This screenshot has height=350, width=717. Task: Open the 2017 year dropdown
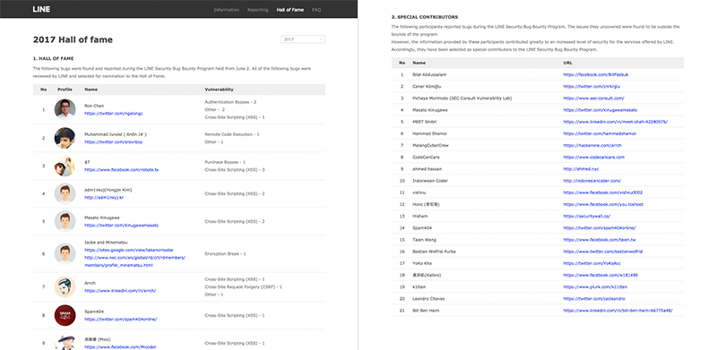303,39
